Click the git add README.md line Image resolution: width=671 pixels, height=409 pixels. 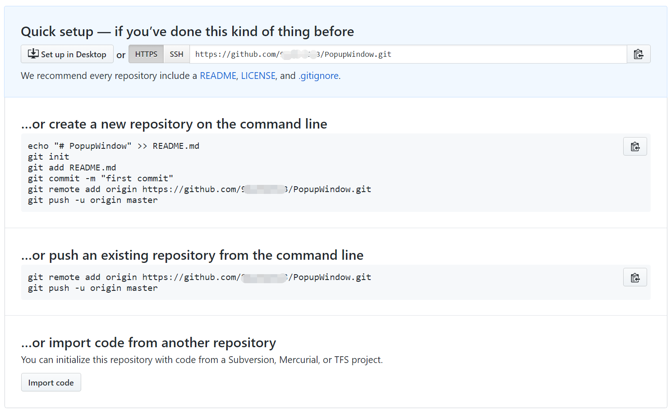click(72, 168)
